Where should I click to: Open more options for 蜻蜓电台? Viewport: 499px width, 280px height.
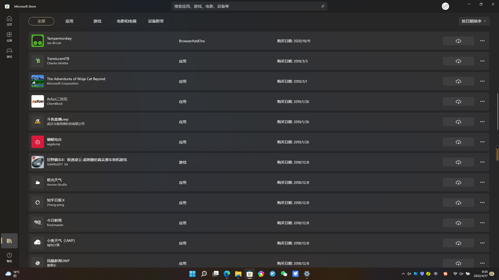click(482, 142)
